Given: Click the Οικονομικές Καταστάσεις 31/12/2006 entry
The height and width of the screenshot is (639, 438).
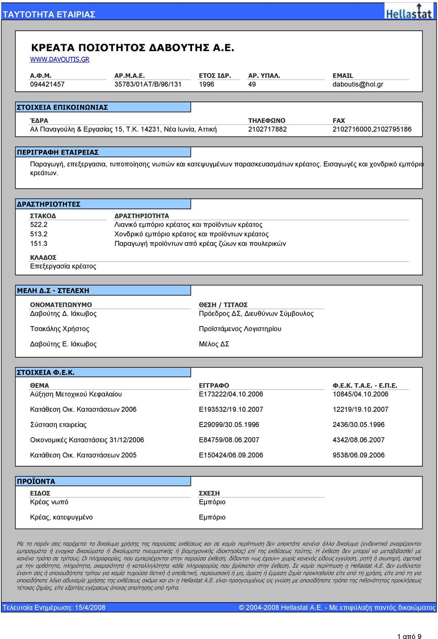Looking at the screenshot, I should point(87,440).
